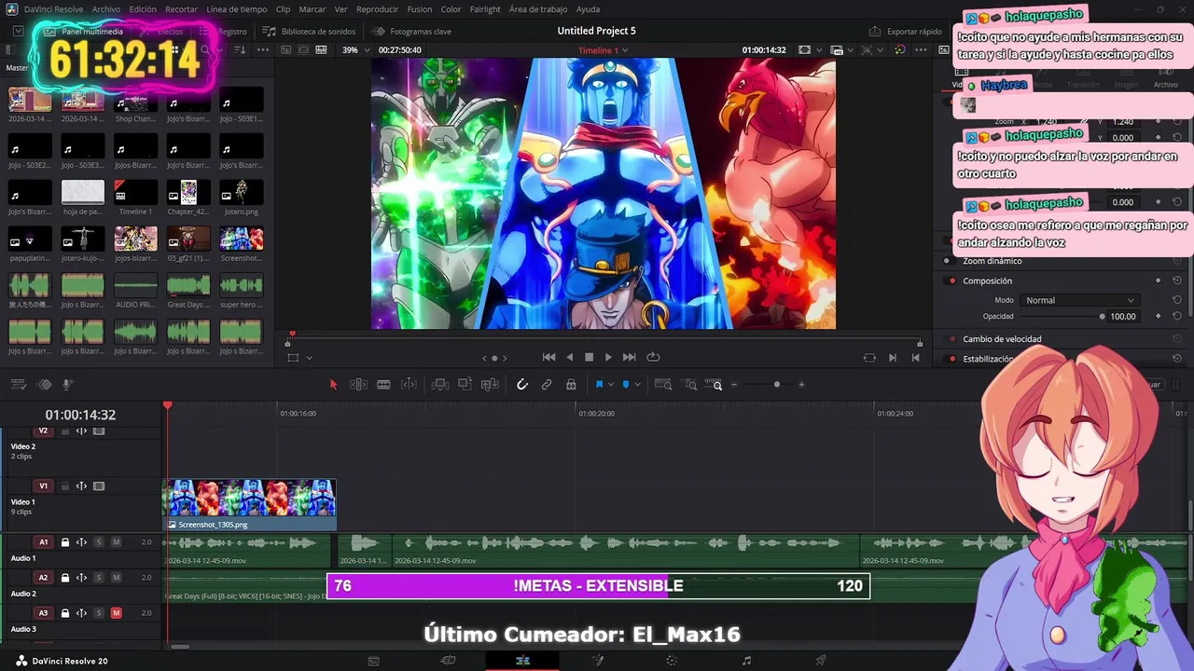Jump to first frame button
Viewport: 1194px width, 671px height.
(548, 357)
